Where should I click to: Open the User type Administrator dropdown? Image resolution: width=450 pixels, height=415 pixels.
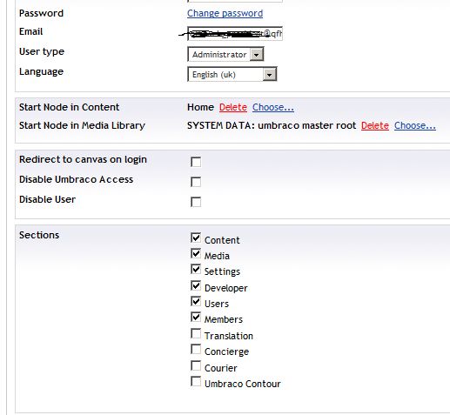[x=225, y=54]
